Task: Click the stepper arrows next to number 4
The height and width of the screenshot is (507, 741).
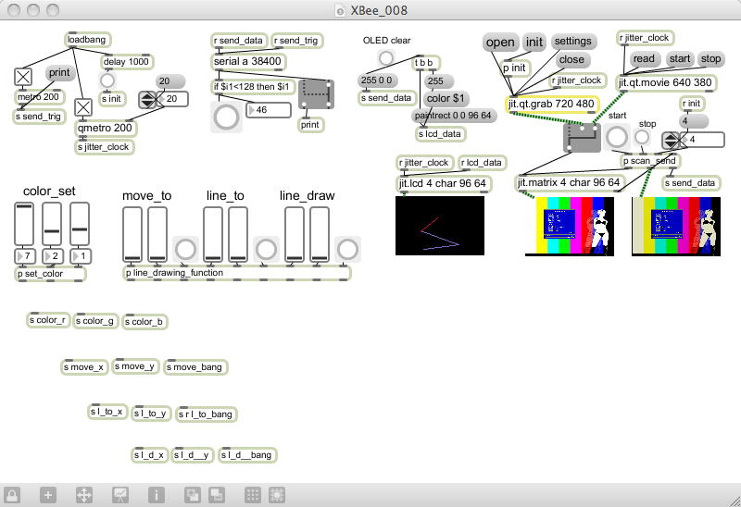Action: click(670, 141)
